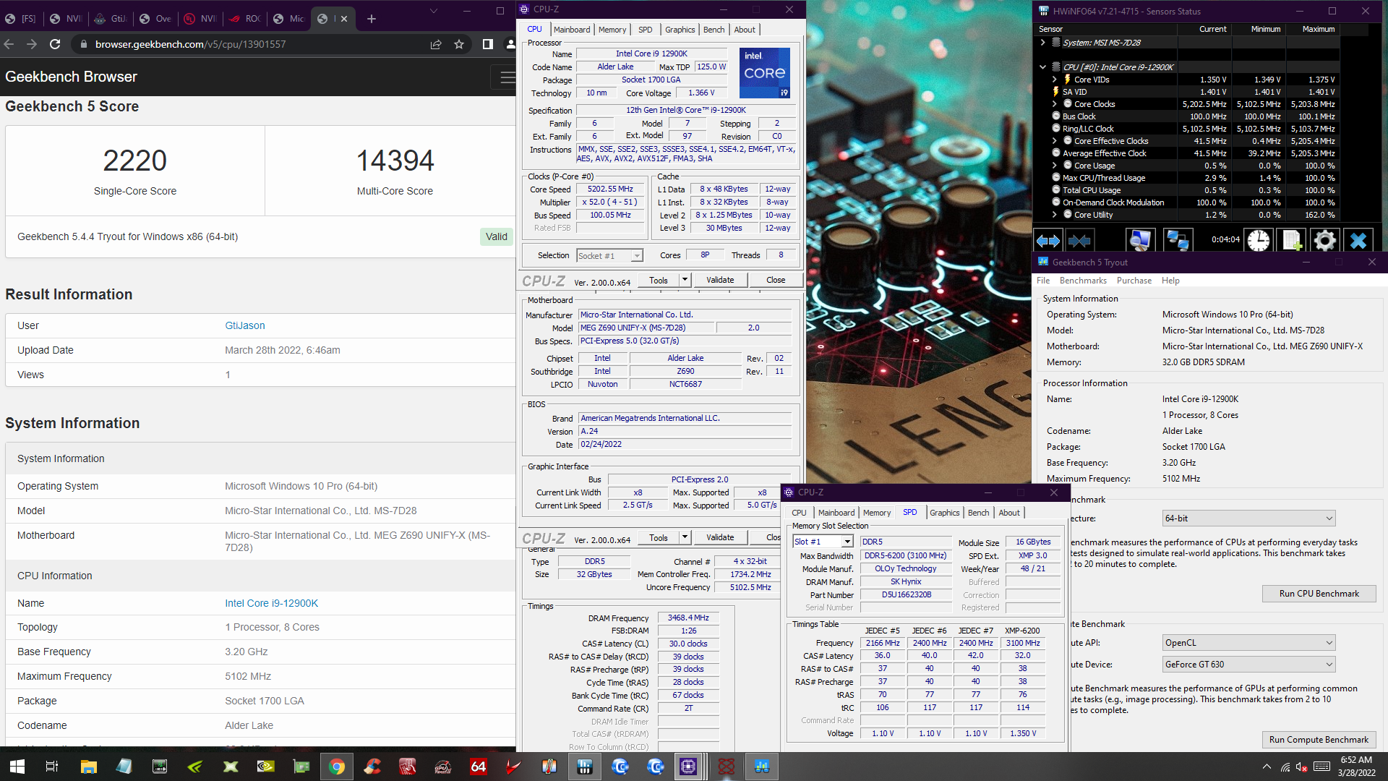Open NVIDIA icon in taskbar
This screenshot has height=781, width=1388.
(266, 767)
